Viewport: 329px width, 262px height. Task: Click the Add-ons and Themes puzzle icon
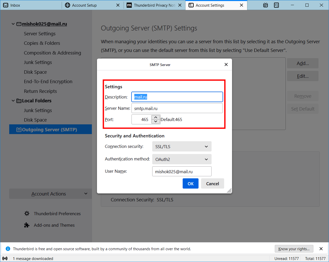click(27, 225)
